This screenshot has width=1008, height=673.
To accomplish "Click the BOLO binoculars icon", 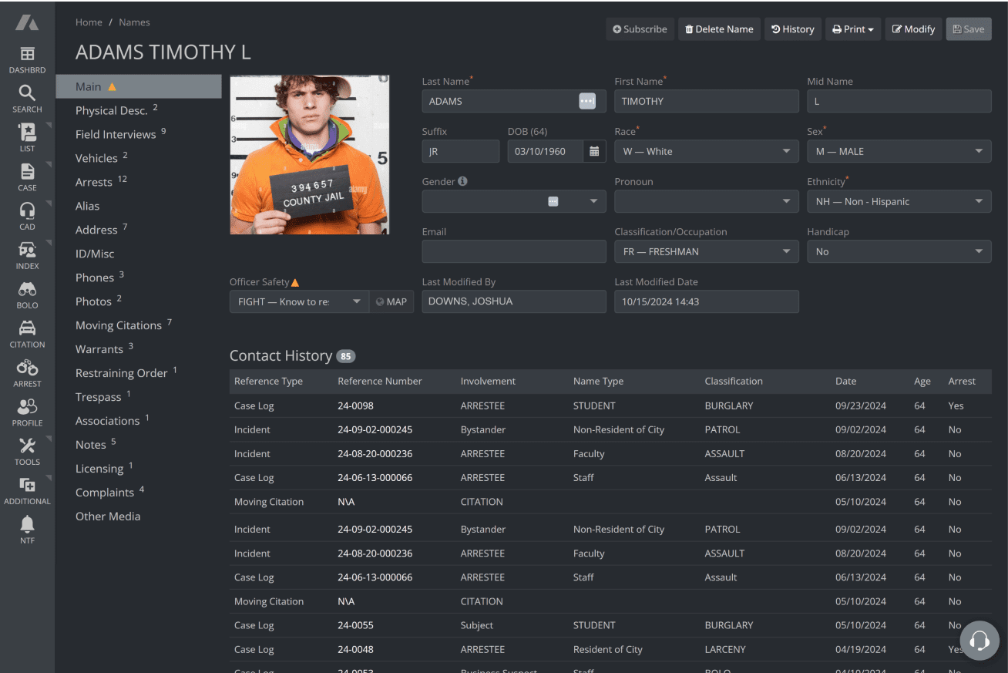I will pos(27,290).
